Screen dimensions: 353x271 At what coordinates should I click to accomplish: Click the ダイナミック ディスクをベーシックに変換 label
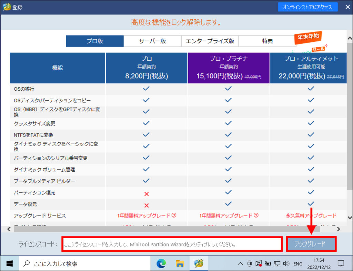56,146
